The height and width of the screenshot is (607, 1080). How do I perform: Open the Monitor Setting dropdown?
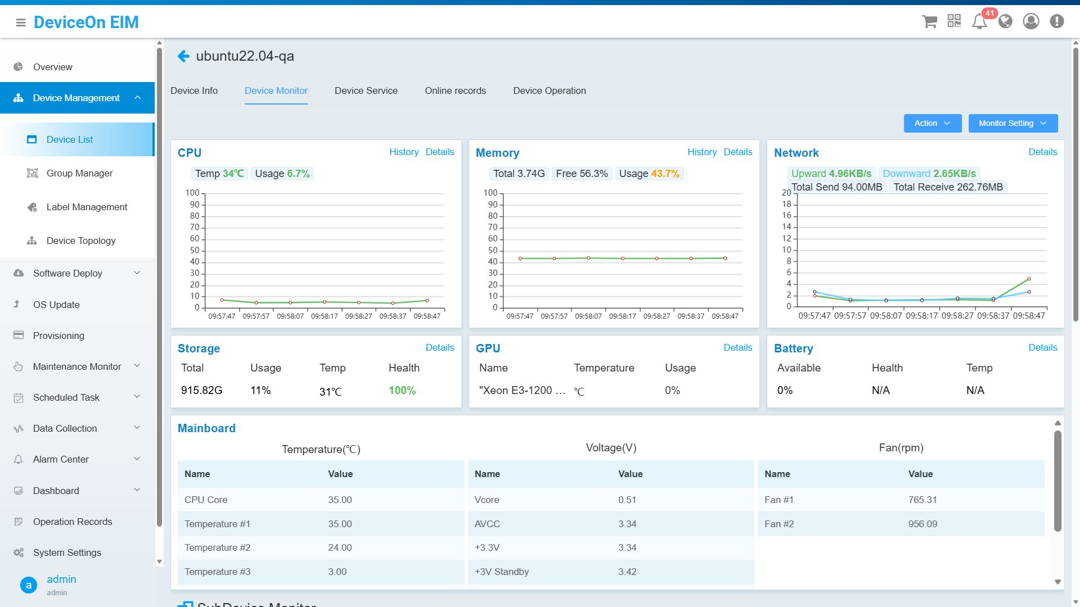(1012, 123)
